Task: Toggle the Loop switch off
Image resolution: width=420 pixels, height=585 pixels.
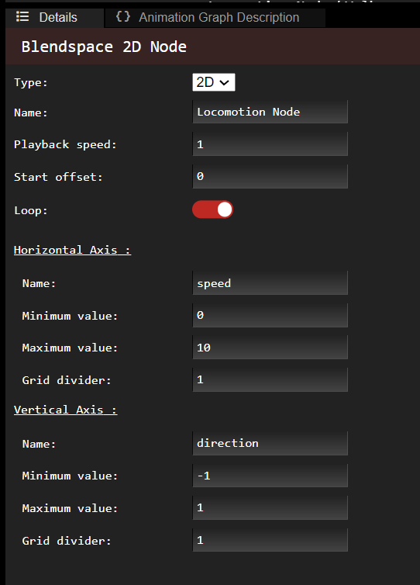Action: tap(213, 209)
